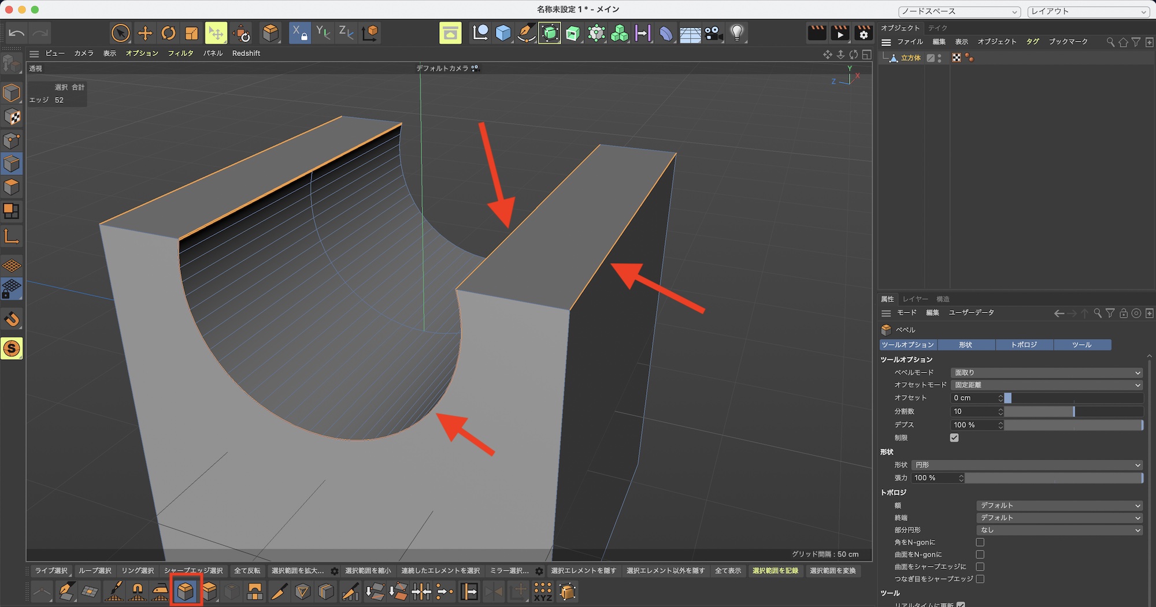This screenshot has width=1156, height=607.
Task: Select the Move tool
Action: pyautogui.click(x=145, y=33)
